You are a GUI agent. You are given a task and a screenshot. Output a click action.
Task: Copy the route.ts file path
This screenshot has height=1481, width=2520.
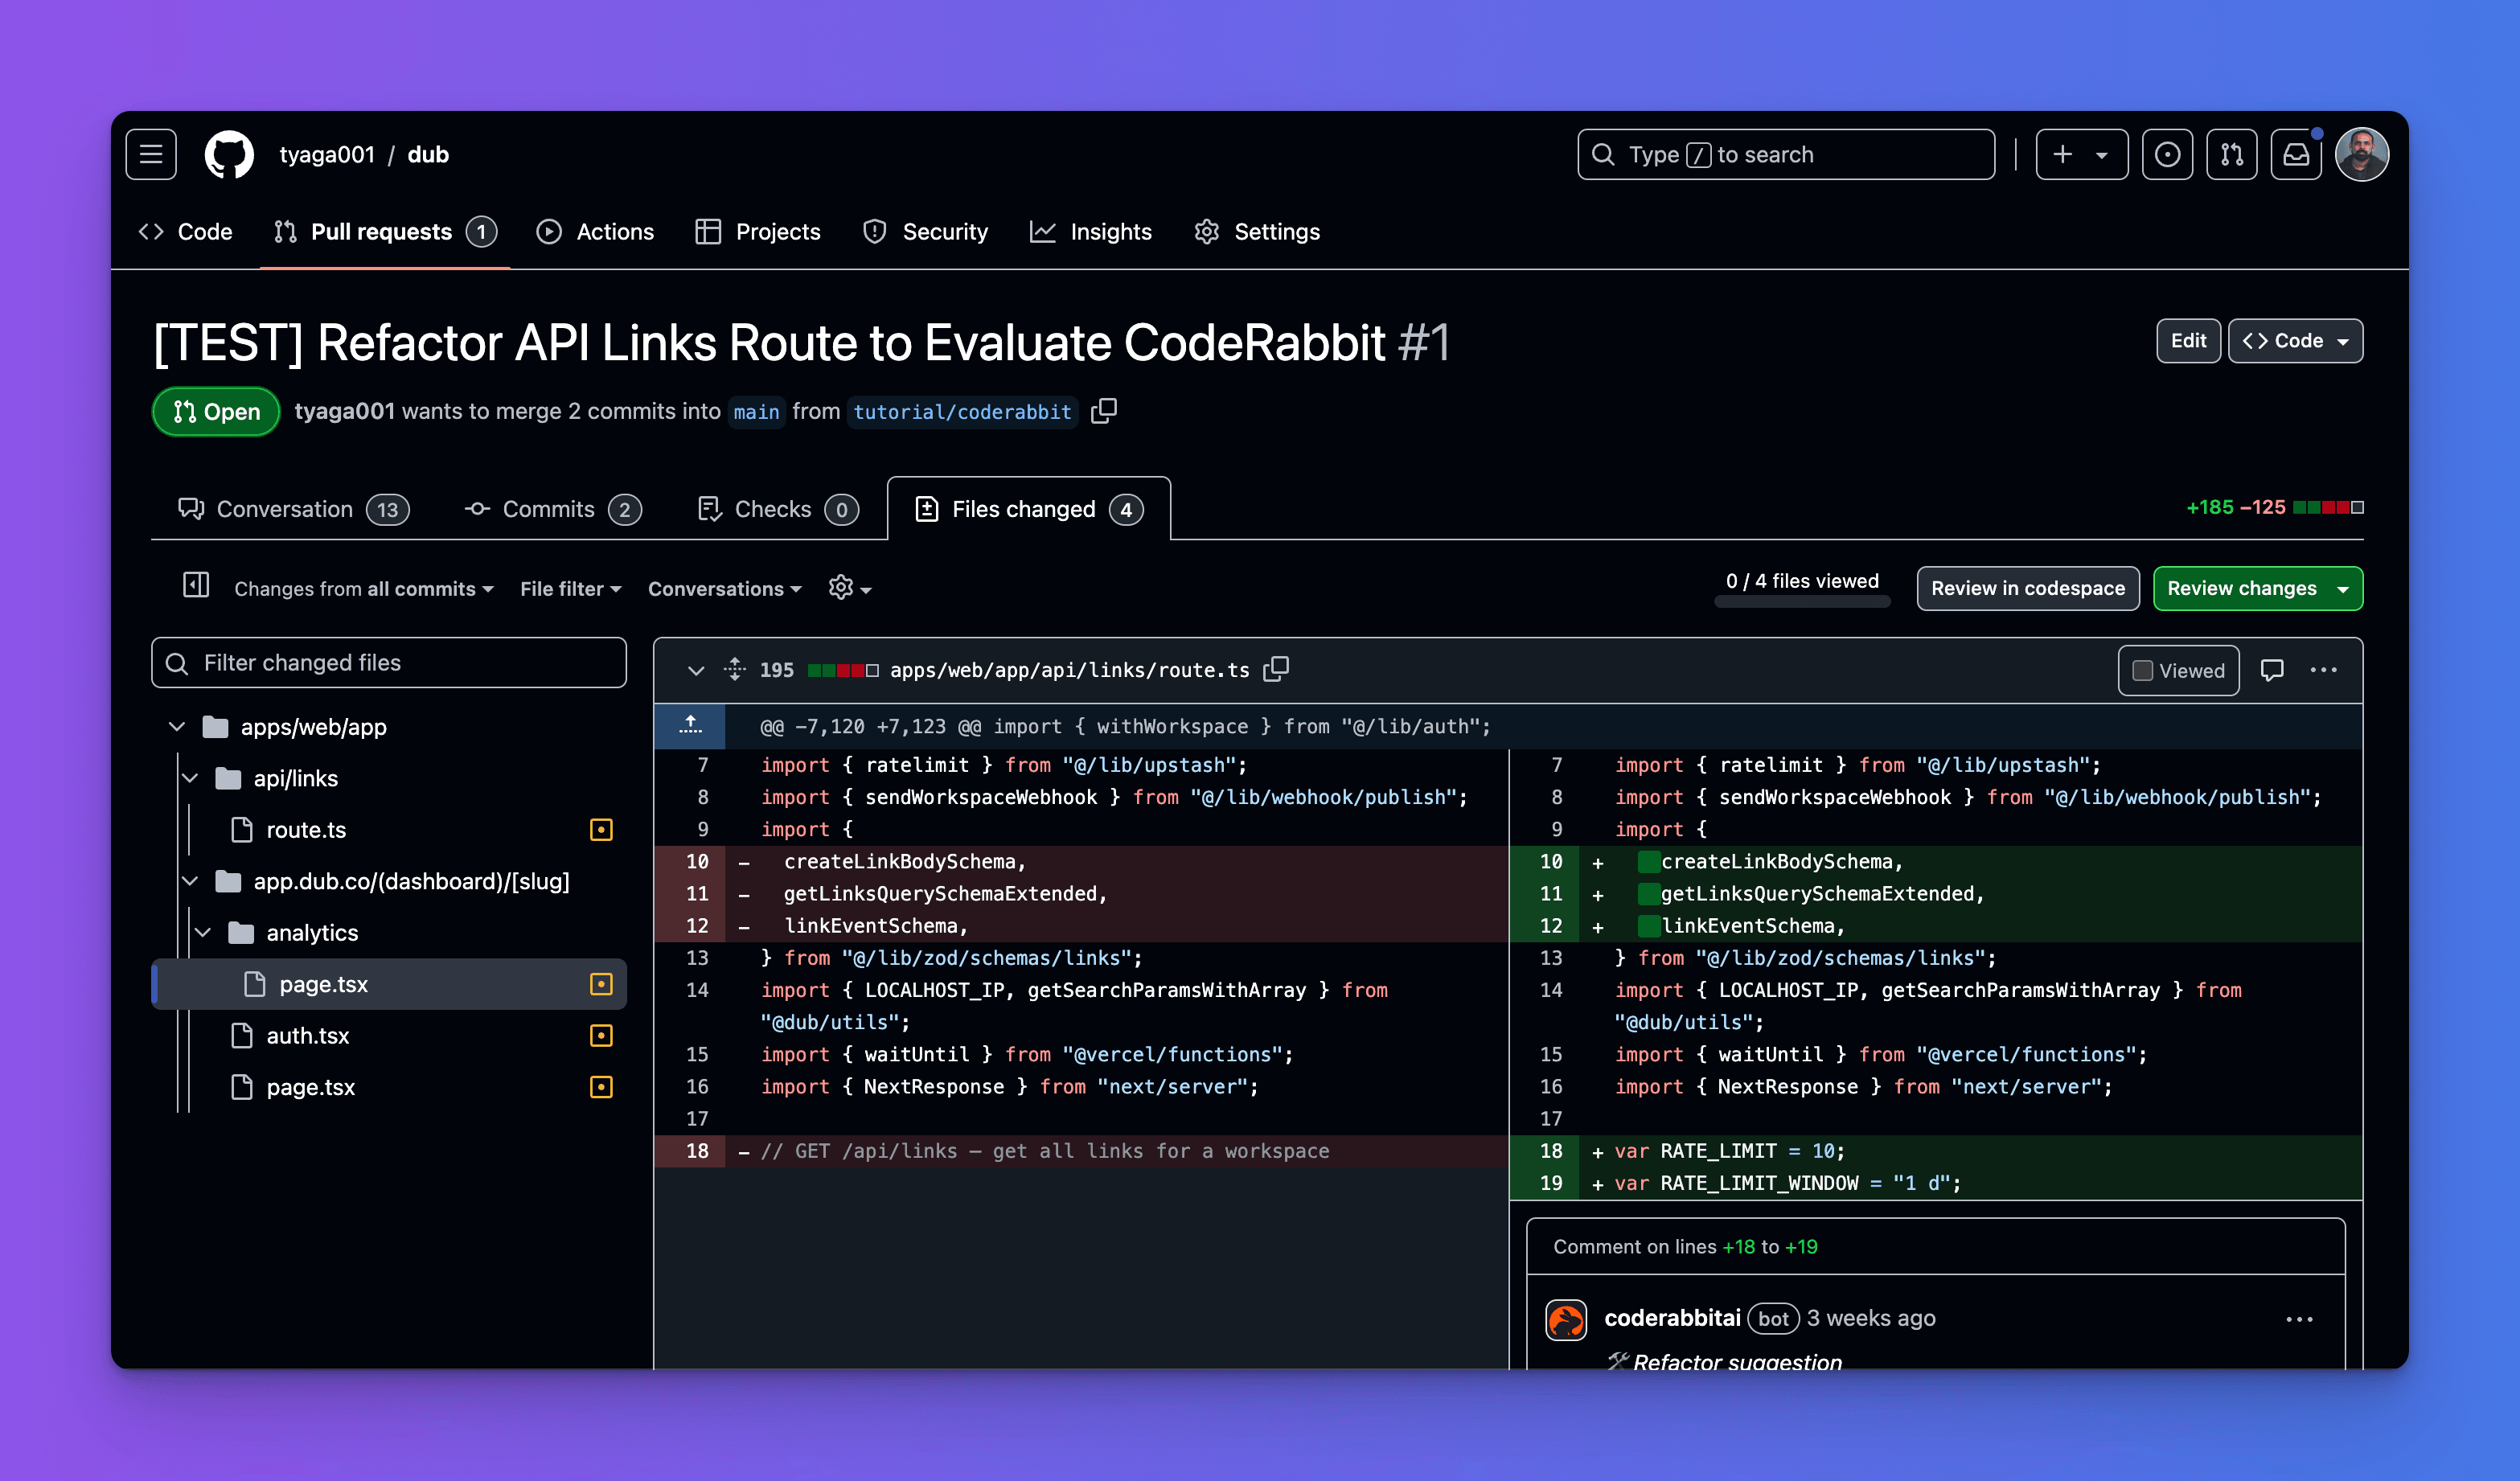click(1276, 670)
